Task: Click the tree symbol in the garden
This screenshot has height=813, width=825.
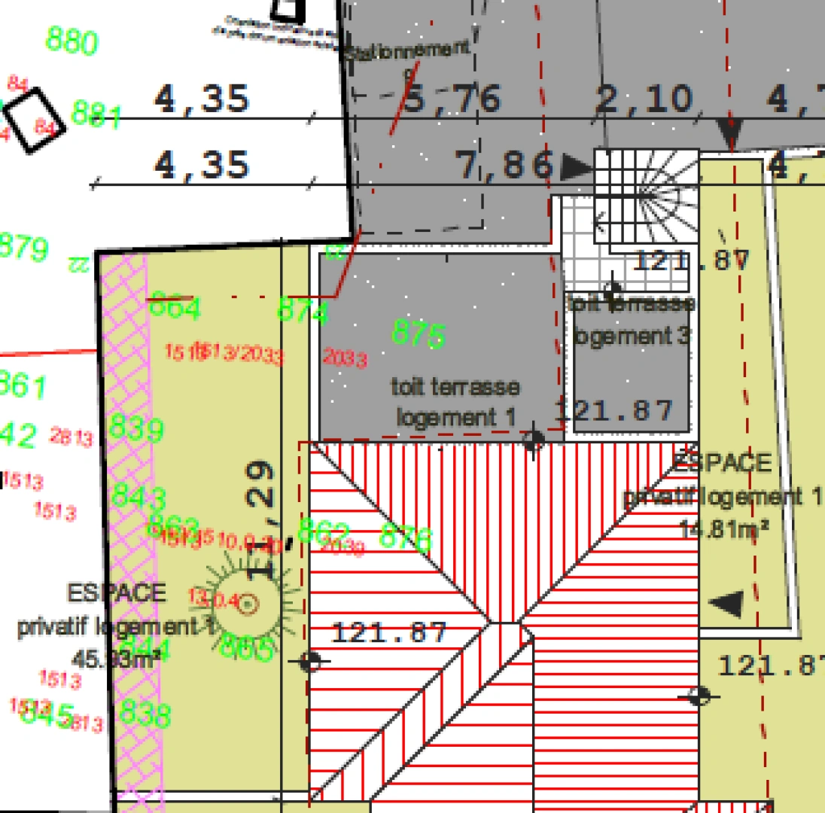Action: pyautogui.click(x=248, y=602)
